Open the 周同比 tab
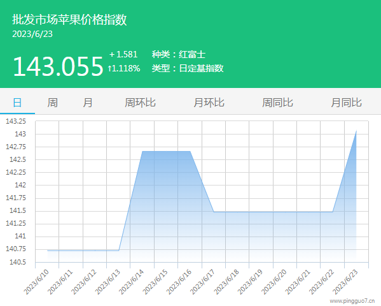The image size is (381, 306). (x=277, y=103)
